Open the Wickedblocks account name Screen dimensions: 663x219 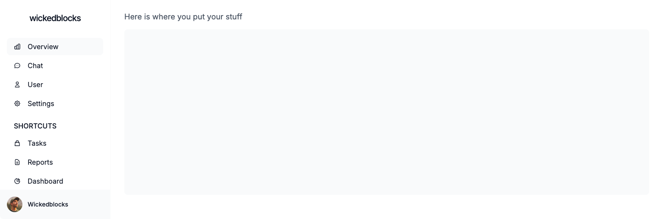pos(48,204)
